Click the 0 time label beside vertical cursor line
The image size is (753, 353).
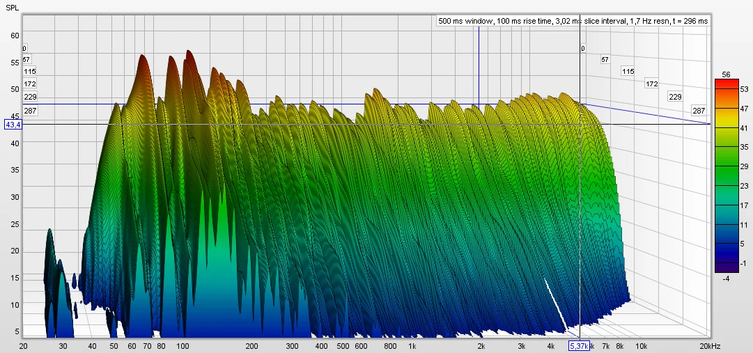pos(583,49)
